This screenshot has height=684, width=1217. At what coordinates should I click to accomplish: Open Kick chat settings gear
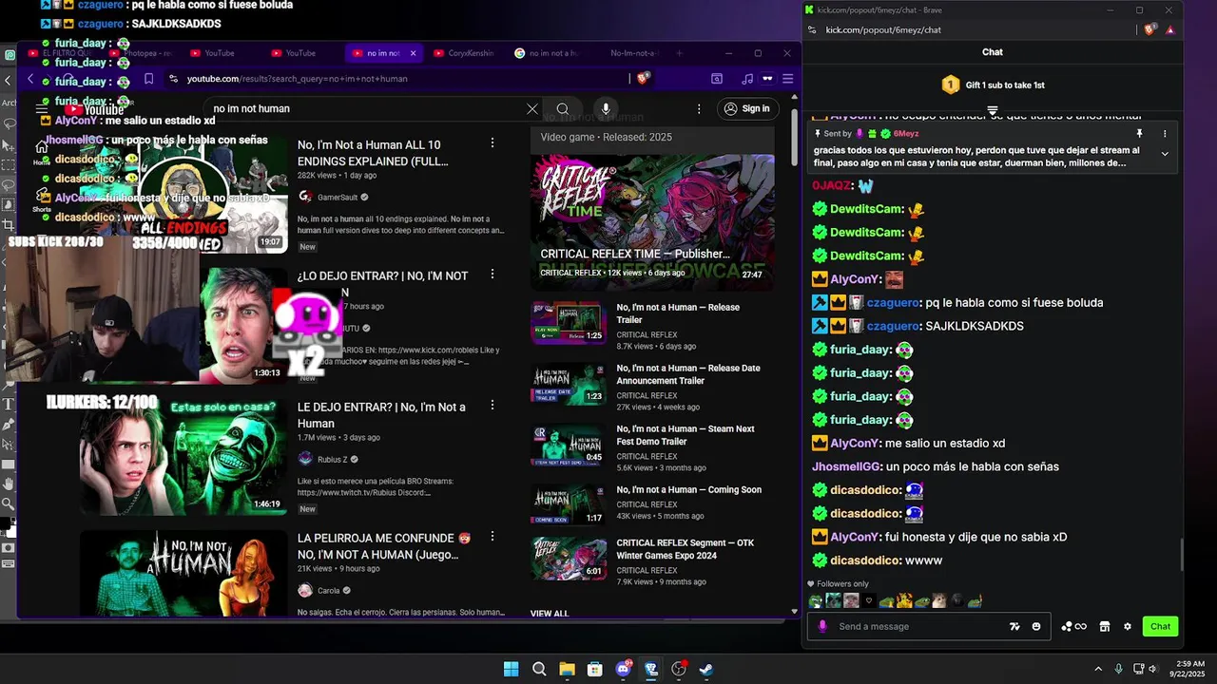(x=1128, y=627)
